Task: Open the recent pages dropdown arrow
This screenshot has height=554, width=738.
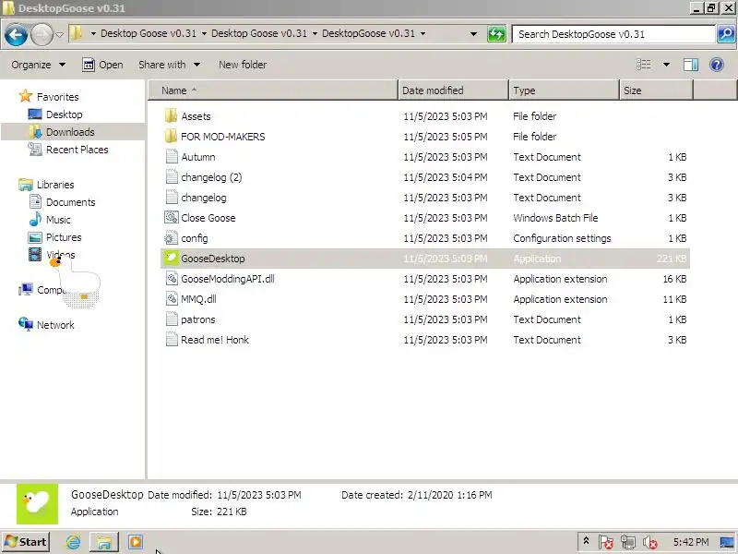Action: (x=59, y=34)
